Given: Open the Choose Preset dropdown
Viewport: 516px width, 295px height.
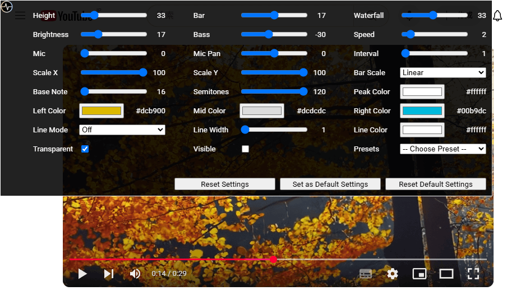Looking at the screenshot, I should pos(443,149).
